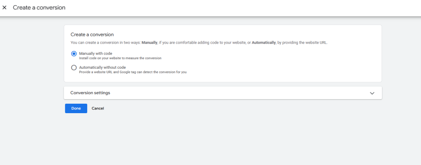This screenshot has height=165, width=421.
Task: Click the "Create a conversion" header title
Action: tap(39, 7)
